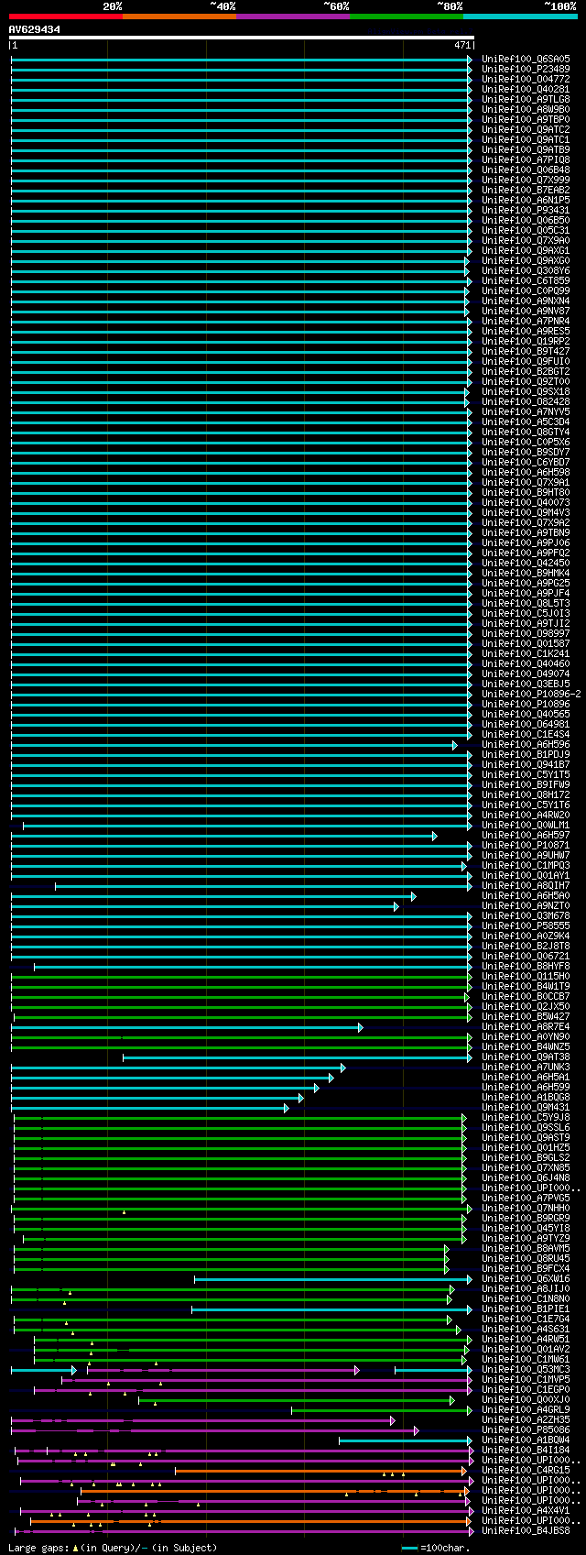The height and width of the screenshot is (1555, 586).
Task: Click the purple bar for UniRef100_P85086
Action: [x=215, y=1430]
